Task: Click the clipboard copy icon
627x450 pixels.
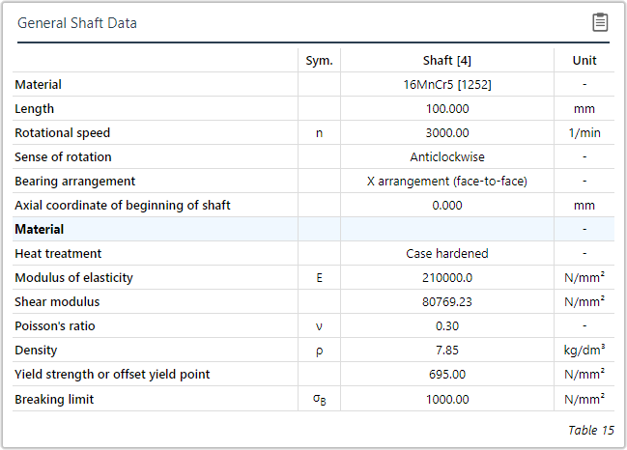Action: click(x=600, y=22)
